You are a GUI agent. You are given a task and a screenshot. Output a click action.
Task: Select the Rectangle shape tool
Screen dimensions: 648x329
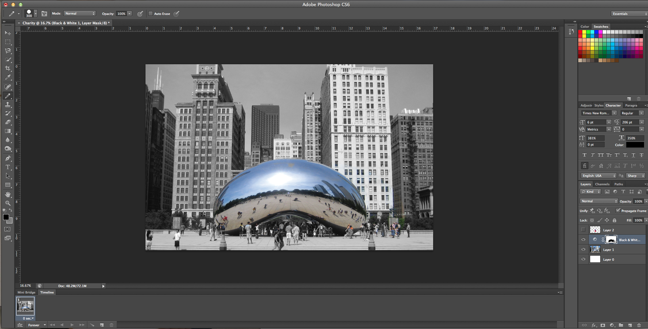[x=8, y=185]
